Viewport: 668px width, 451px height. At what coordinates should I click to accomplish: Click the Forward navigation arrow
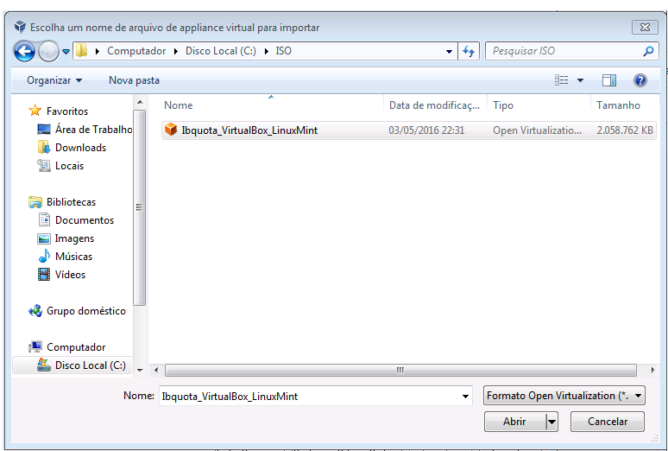(48, 52)
